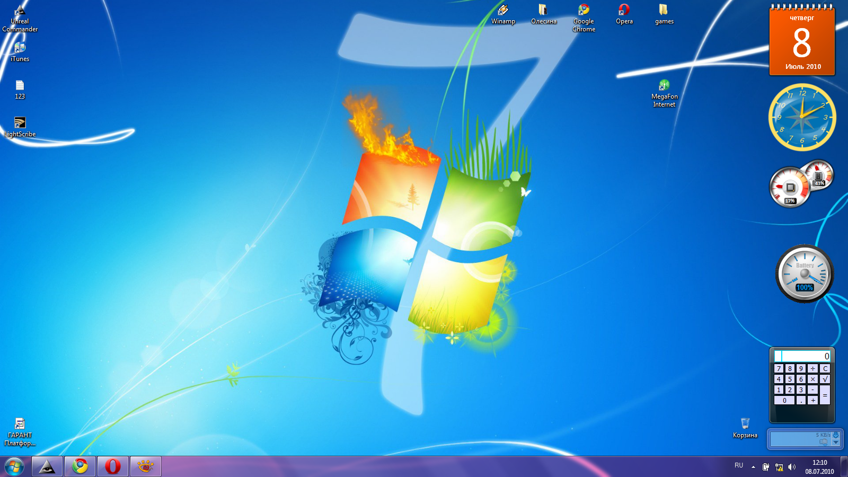
Task: Select the Олесина folder icon
Action: pyautogui.click(x=543, y=14)
